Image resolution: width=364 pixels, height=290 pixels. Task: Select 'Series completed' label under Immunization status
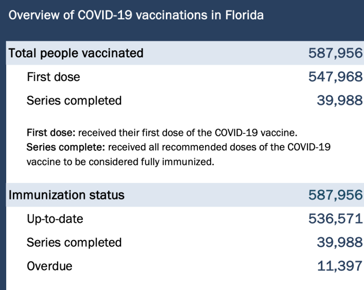74,242
